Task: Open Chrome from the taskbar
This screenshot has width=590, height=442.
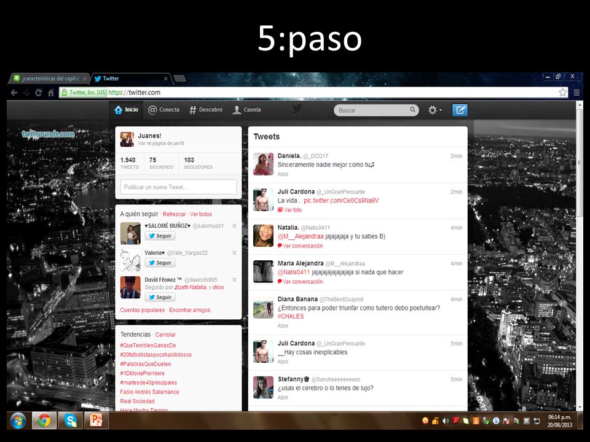Action: [44, 421]
